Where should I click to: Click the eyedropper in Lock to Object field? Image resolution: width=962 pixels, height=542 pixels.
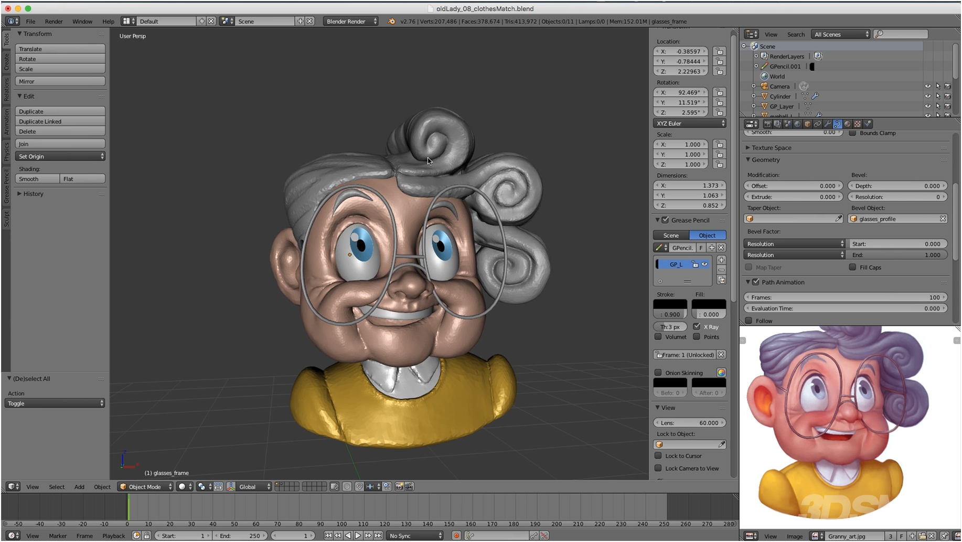pos(722,444)
